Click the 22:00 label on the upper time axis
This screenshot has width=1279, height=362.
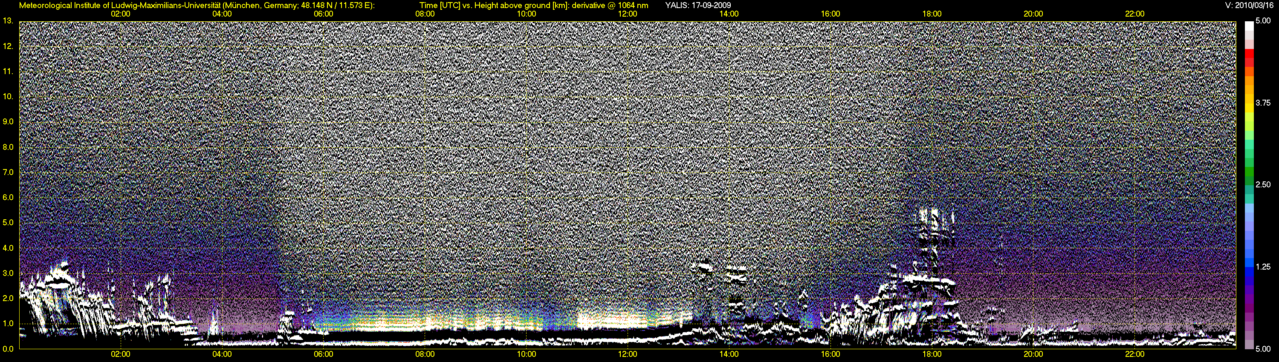tap(1134, 14)
